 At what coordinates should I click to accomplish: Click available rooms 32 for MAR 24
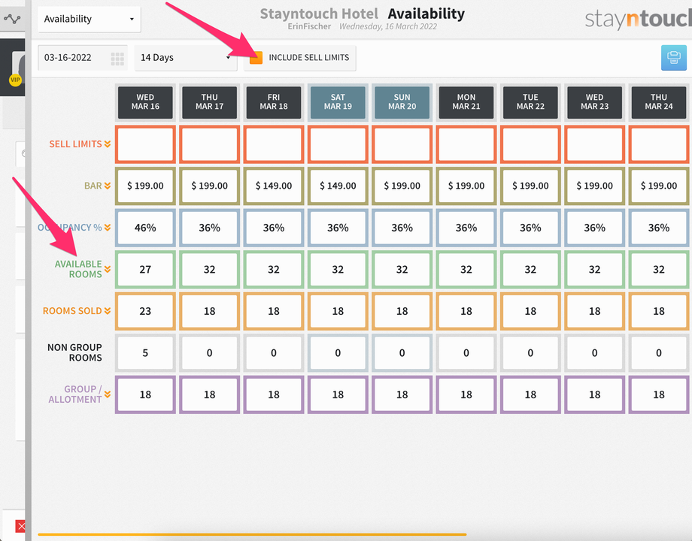[x=659, y=270]
